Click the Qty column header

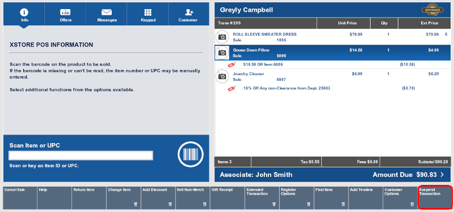[x=384, y=23]
